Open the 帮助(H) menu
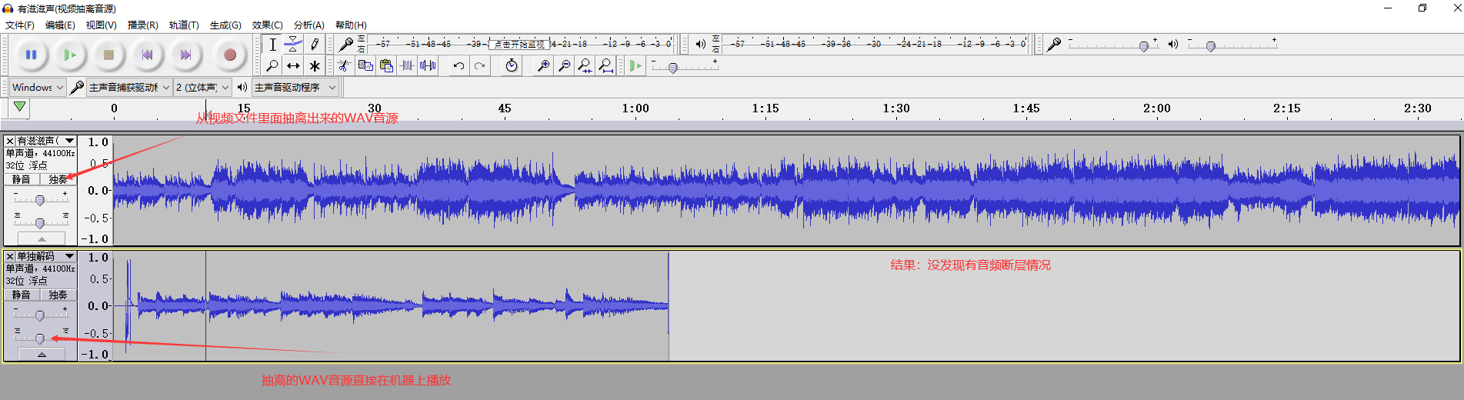This screenshot has width=1464, height=400. (351, 25)
